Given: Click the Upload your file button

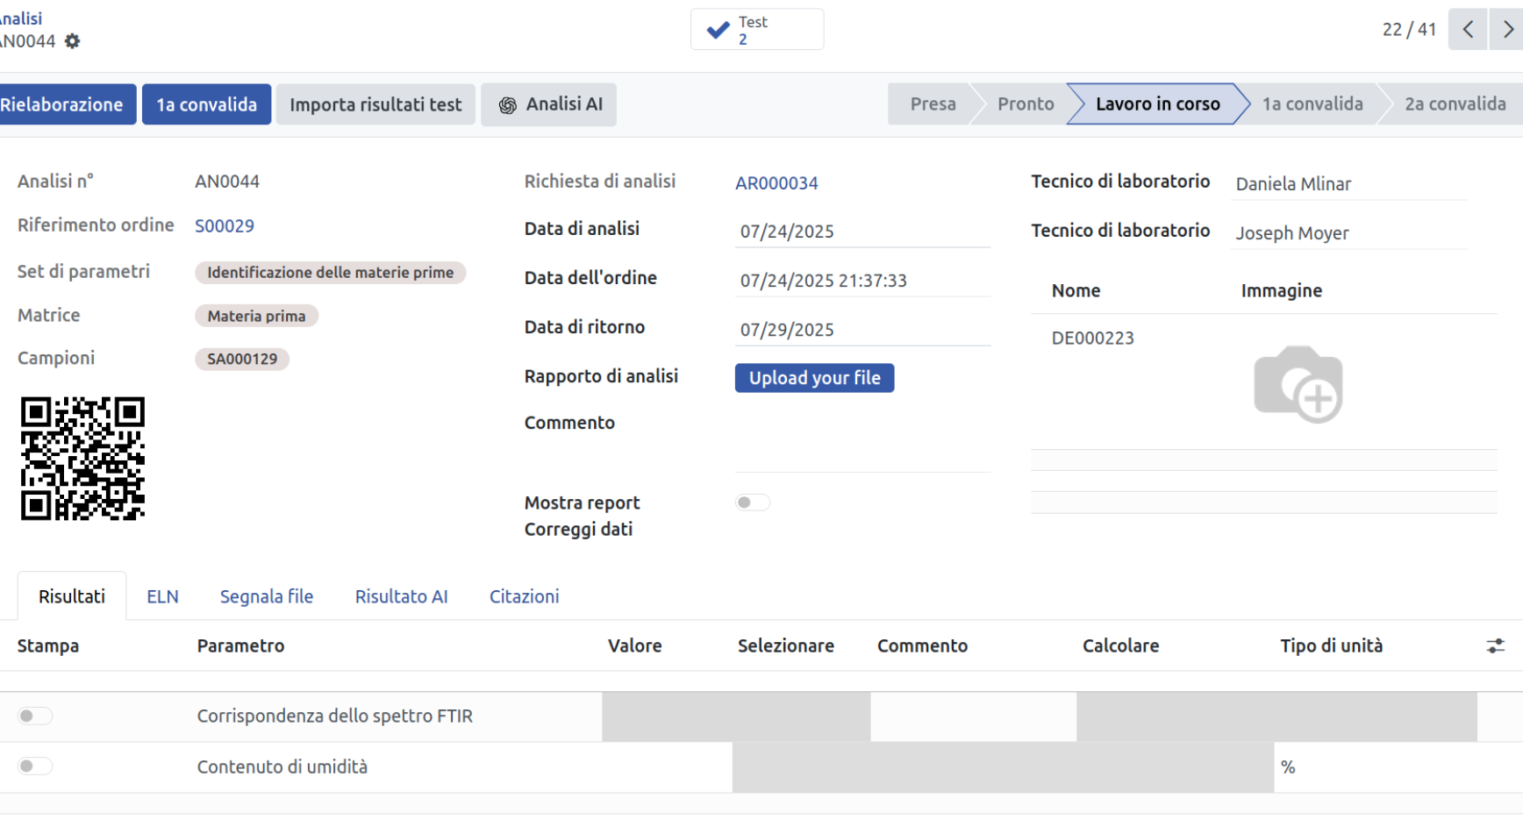Looking at the screenshot, I should 814,378.
